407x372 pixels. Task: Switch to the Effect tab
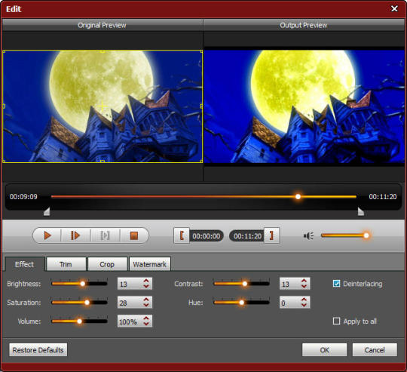[25, 264]
